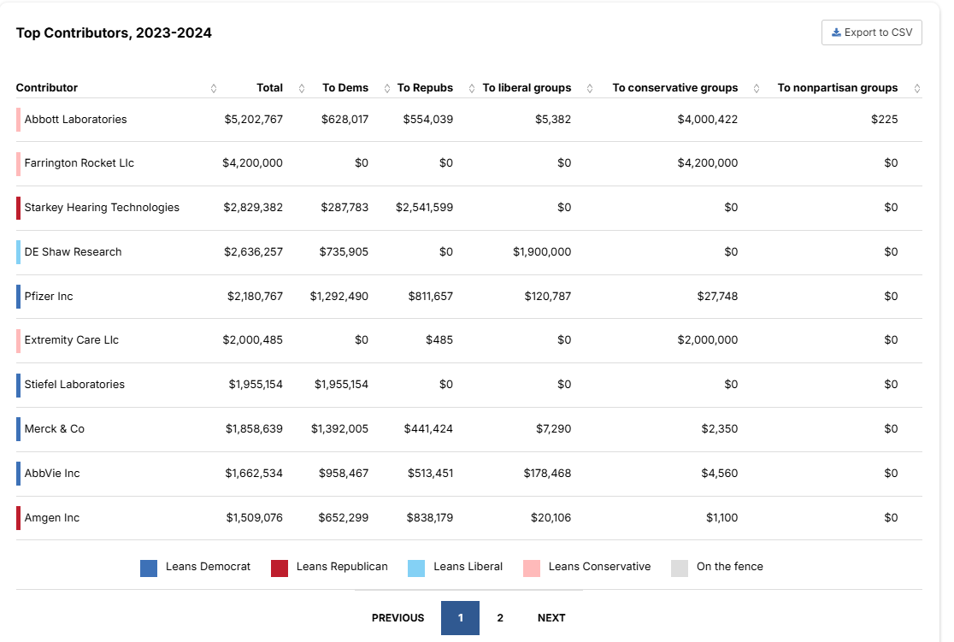
Task: Click the Abbott Laboratories contributor name
Action: (75, 120)
